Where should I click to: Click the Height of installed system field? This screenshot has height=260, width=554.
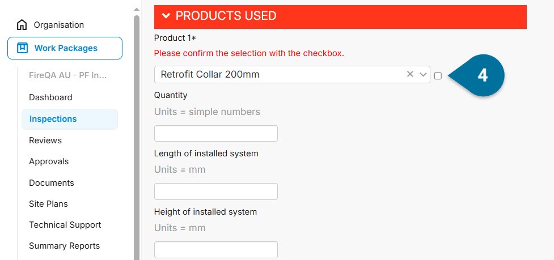(x=216, y=249)
